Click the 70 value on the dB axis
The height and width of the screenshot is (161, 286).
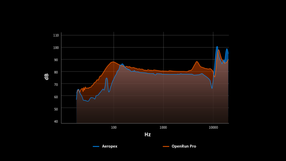(56, 85)
